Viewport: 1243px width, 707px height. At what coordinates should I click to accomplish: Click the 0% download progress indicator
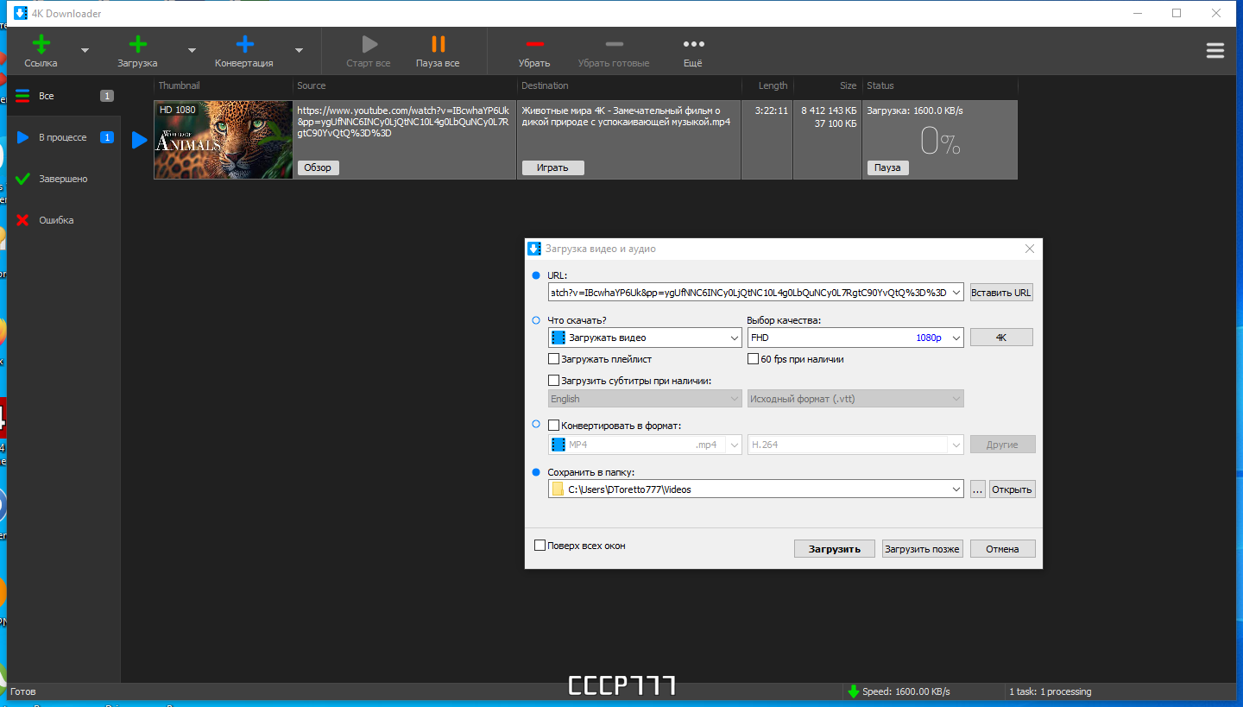[x=940, y=141]
